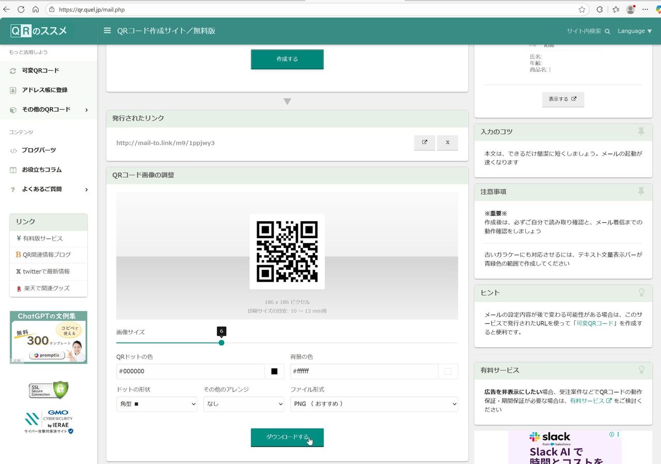Viewport: 661px width, 464px height.
Task: Bookmark this page with the star icon
Action: [582, 9]
